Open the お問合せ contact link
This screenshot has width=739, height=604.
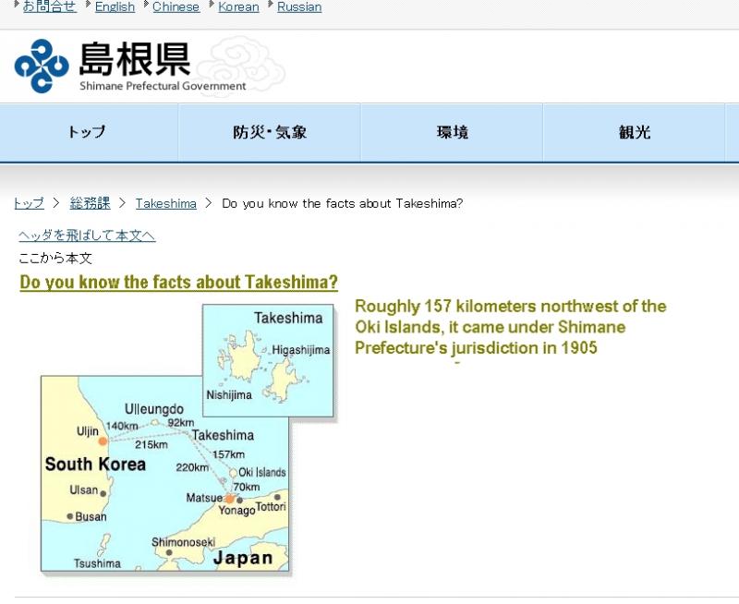(50, 6)
